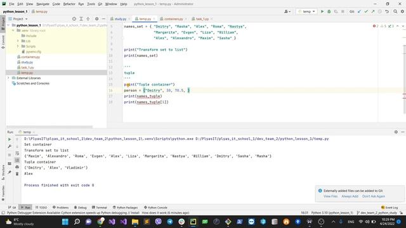Print the console output
The height and width of the screenshot is (228, 406).
click(17, 167)
